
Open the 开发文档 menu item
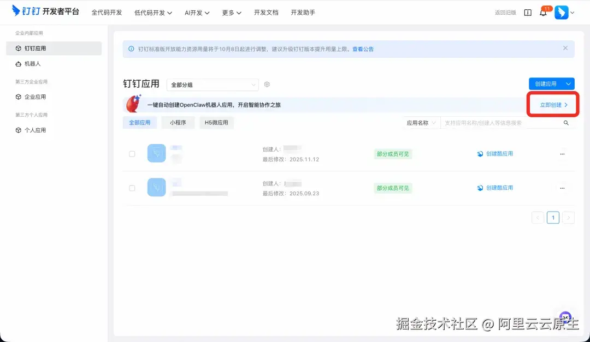pos(266,13)
